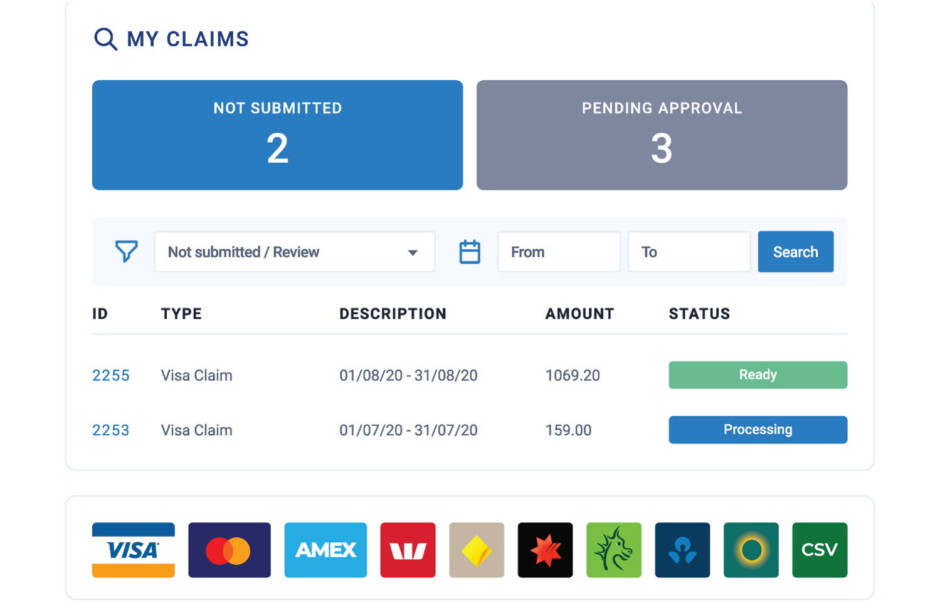Image resolution: width=940 pixels, height=603 pixels.
Task: Select the Suncorp sun icon
Action: point(751,550)
